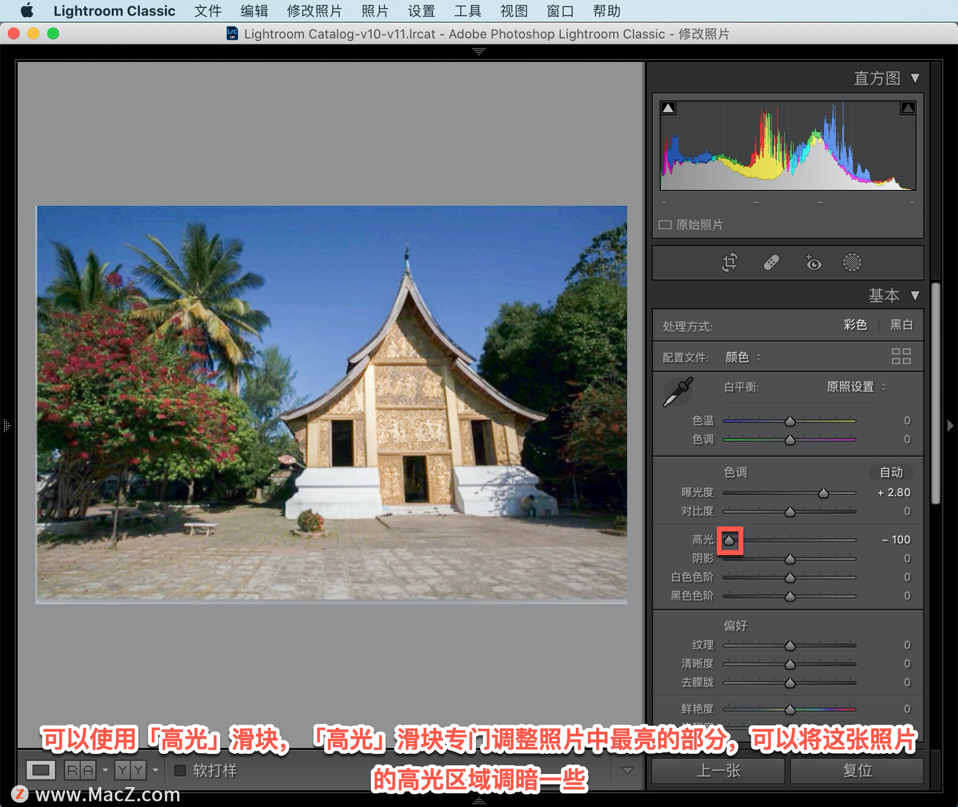Enable the 软打样 soft proofing checkbox
Screen dimensions: 958x807
point(180,771)
